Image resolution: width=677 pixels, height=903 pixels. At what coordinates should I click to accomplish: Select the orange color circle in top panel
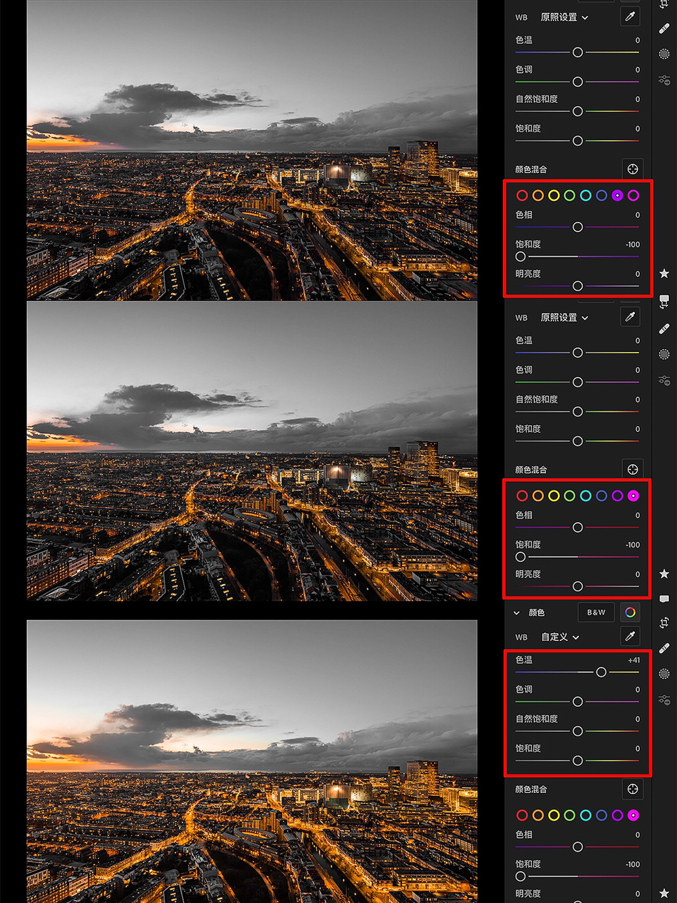click(538, 196)
